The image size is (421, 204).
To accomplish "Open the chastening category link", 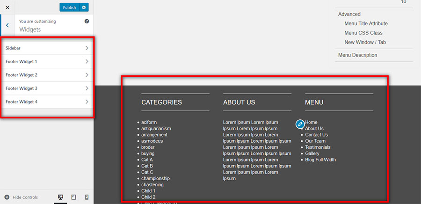I will click(x=152, y=185).
